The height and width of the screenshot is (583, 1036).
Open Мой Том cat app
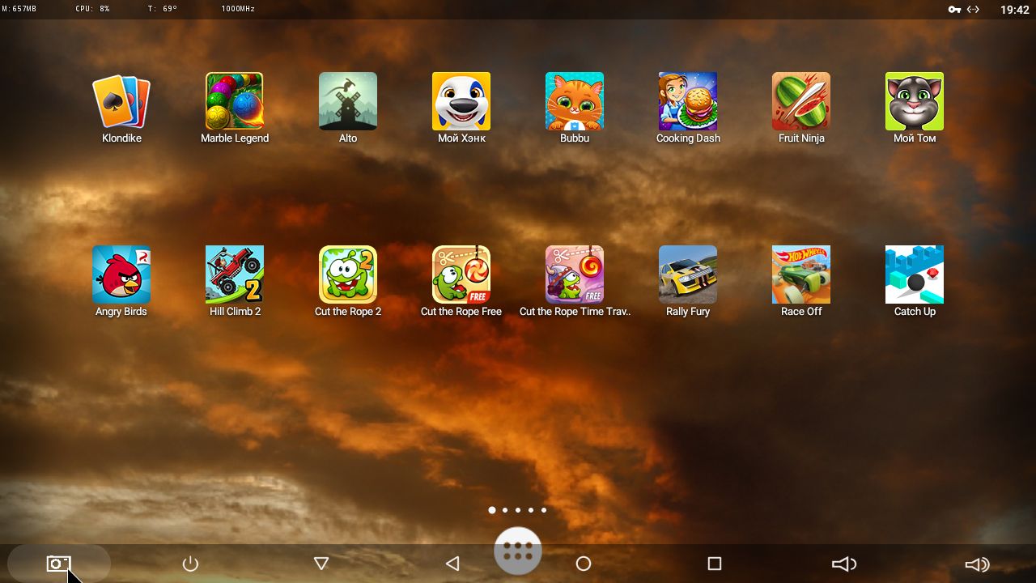(915, 101)
